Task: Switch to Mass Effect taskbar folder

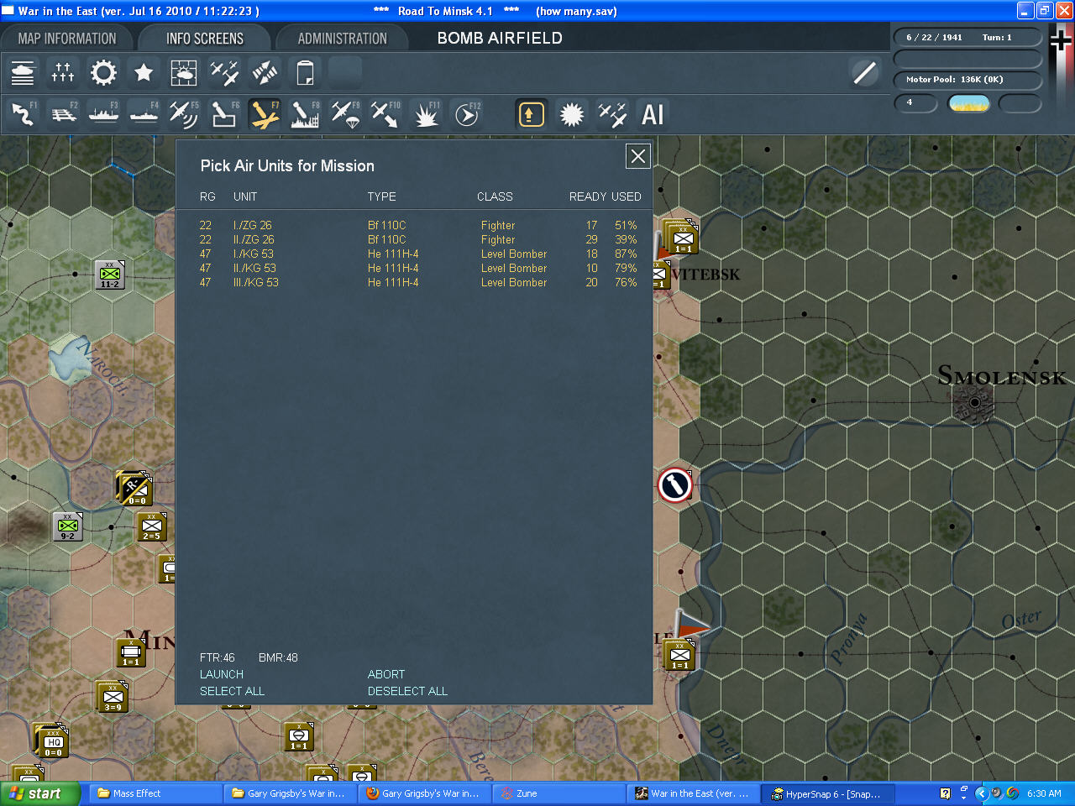Action: 155,793
